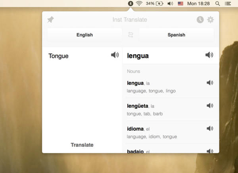Play pronunciation of main result lengua
Viewport: 238px width, 173px height.
click(209, 55)
